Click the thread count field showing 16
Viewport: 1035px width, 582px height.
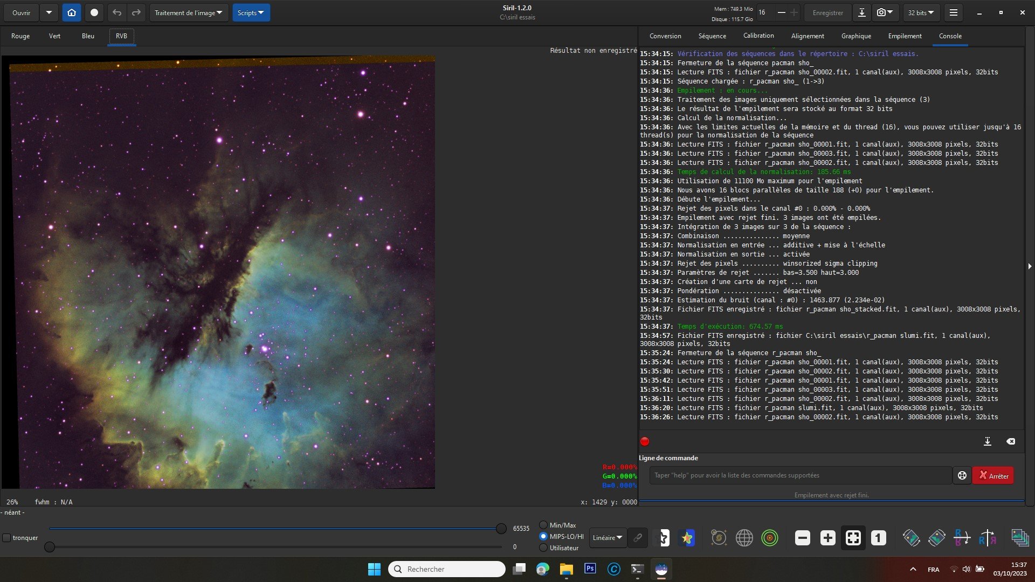point(764,12)
